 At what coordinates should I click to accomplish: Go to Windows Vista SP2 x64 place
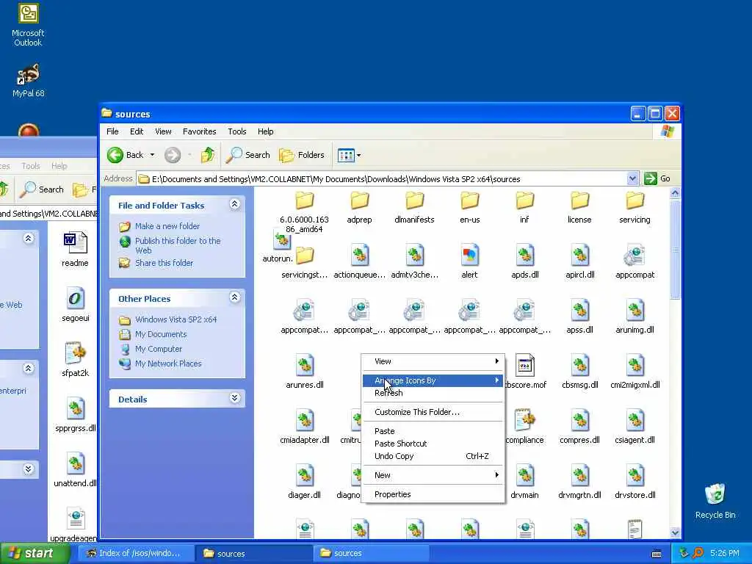176,319
